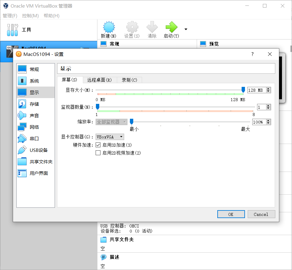Disable the 启用3D加速 checkbox
Screen dimensions: 292x270
tap(98, 145)
